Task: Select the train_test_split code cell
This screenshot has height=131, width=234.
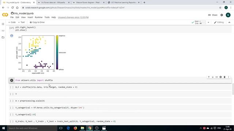Action: click(120, 121)
